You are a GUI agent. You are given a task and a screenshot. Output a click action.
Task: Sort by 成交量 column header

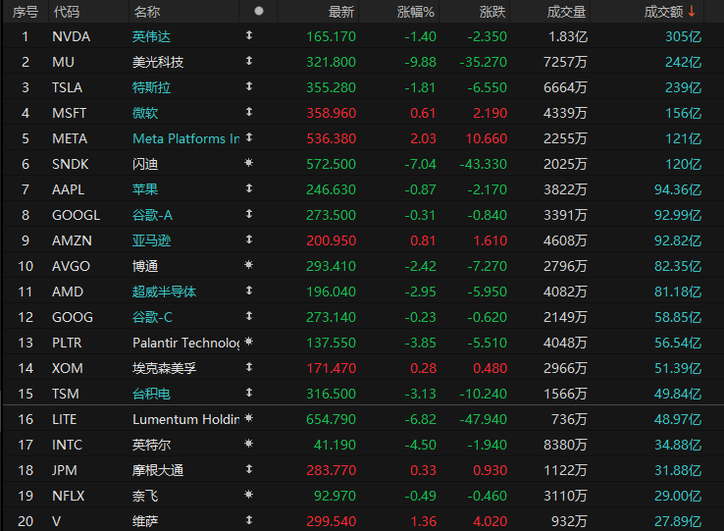click(x=566, y=12)
